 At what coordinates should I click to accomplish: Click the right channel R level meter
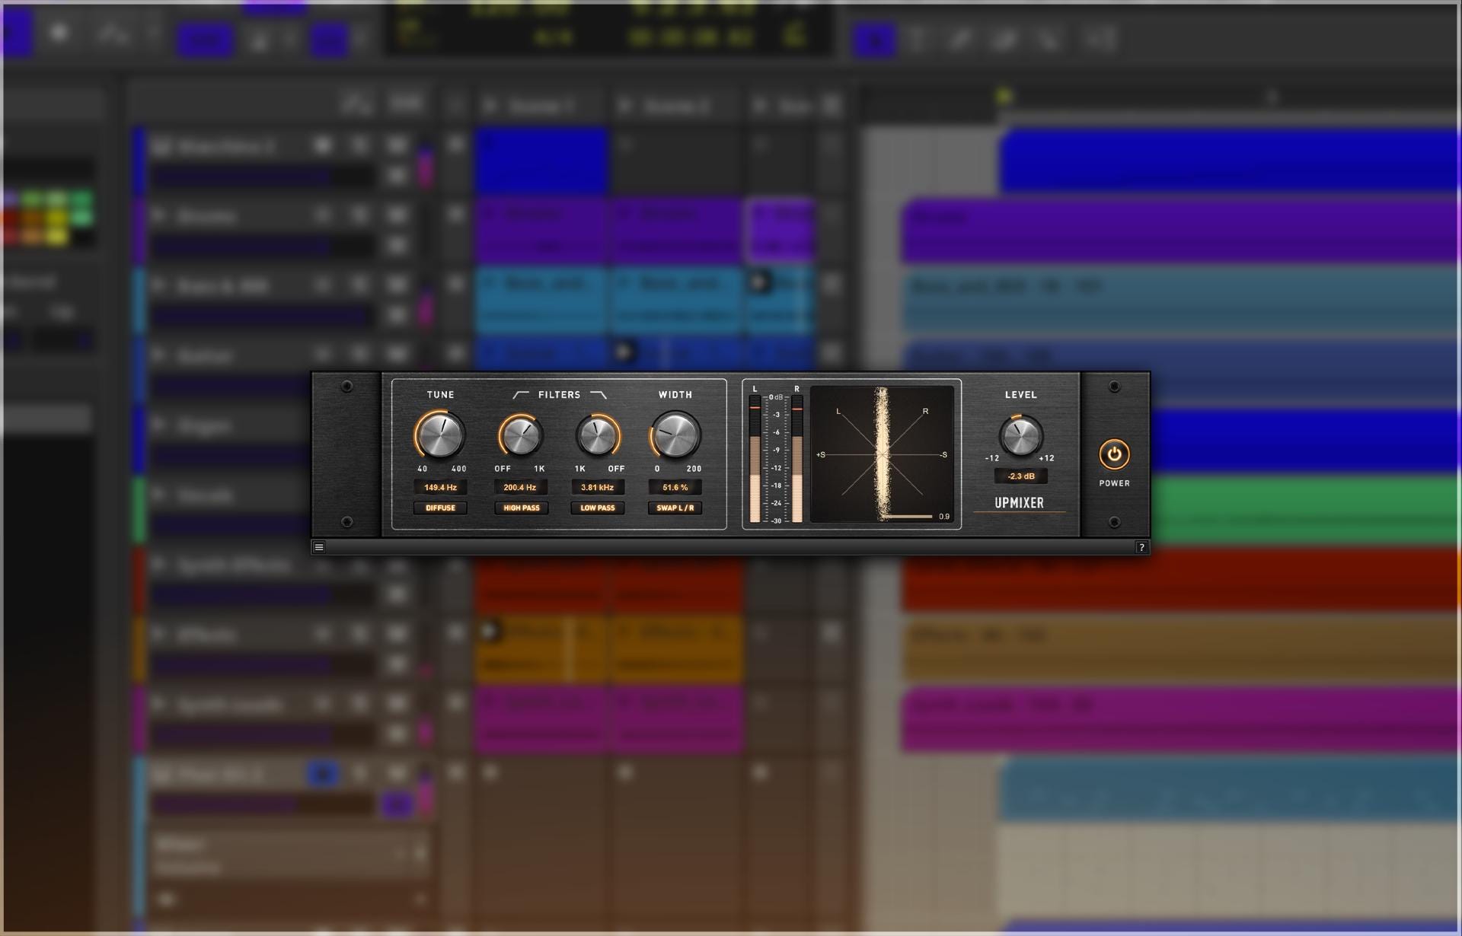(796, 459)
